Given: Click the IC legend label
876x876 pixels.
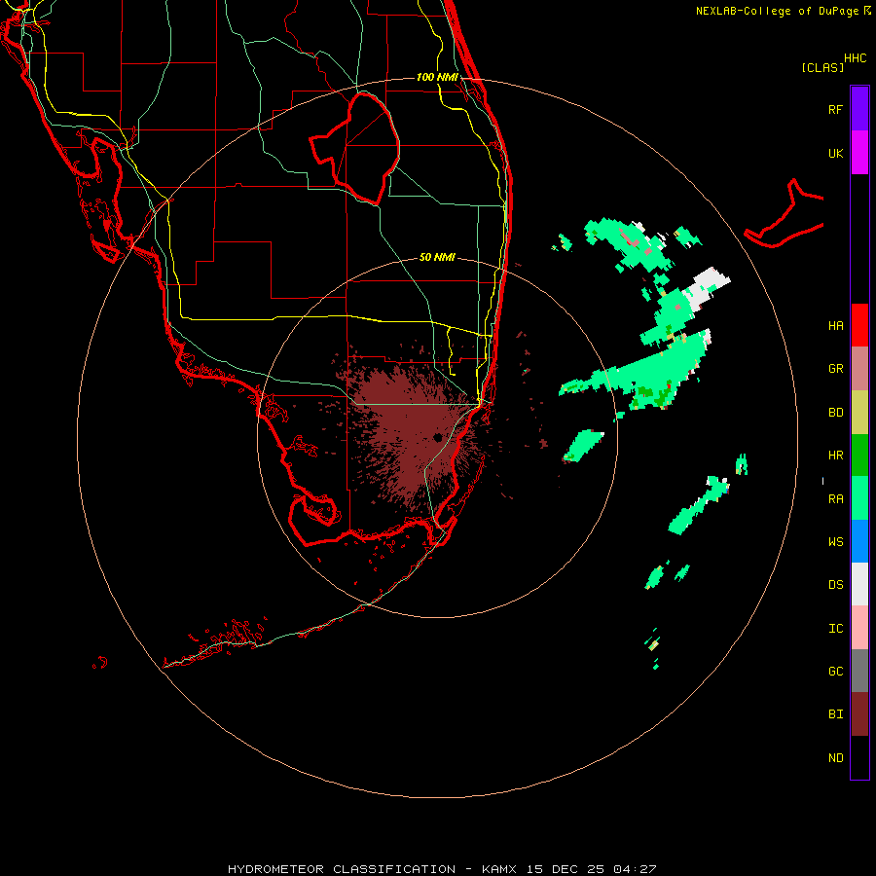Looking at the screenshot, I should pos(835,629).
